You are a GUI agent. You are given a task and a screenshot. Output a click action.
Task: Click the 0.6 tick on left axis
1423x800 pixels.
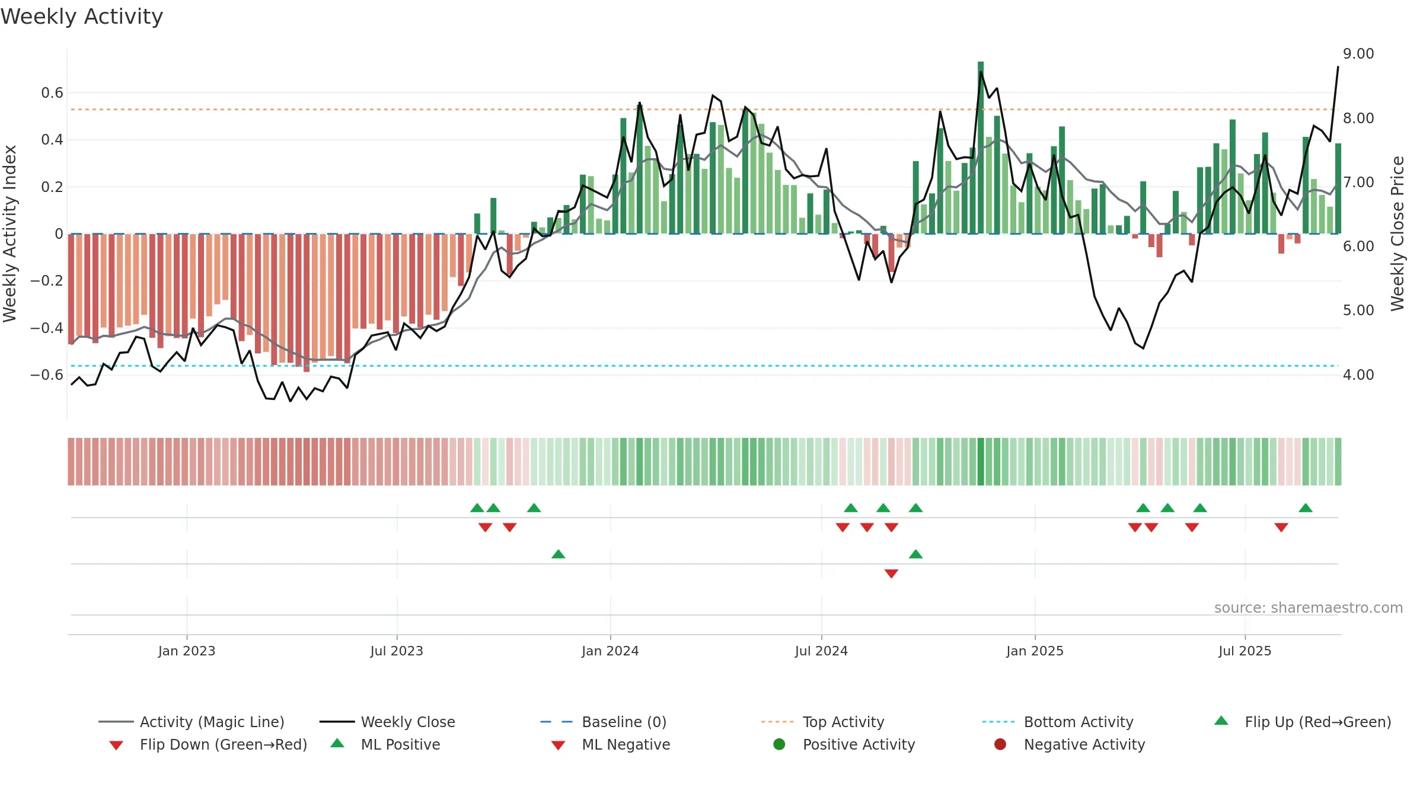pos(52,92)
